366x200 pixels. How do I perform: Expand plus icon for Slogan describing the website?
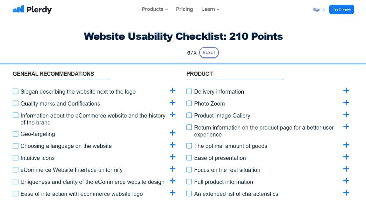(173, 91)
